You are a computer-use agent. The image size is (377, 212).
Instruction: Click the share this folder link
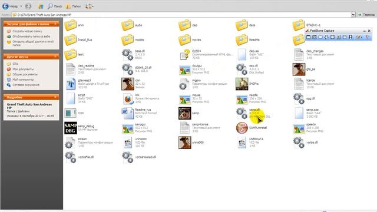[33, 43]
